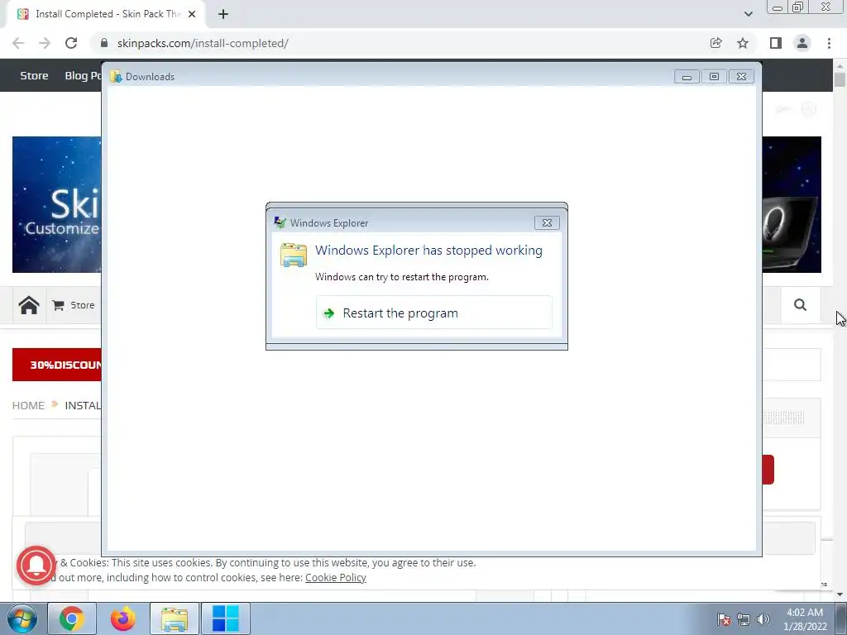Image resolution: width=847 pixels, height=635 pixels.
Task: Close the Install Completed tab
Action: [192, 14]
